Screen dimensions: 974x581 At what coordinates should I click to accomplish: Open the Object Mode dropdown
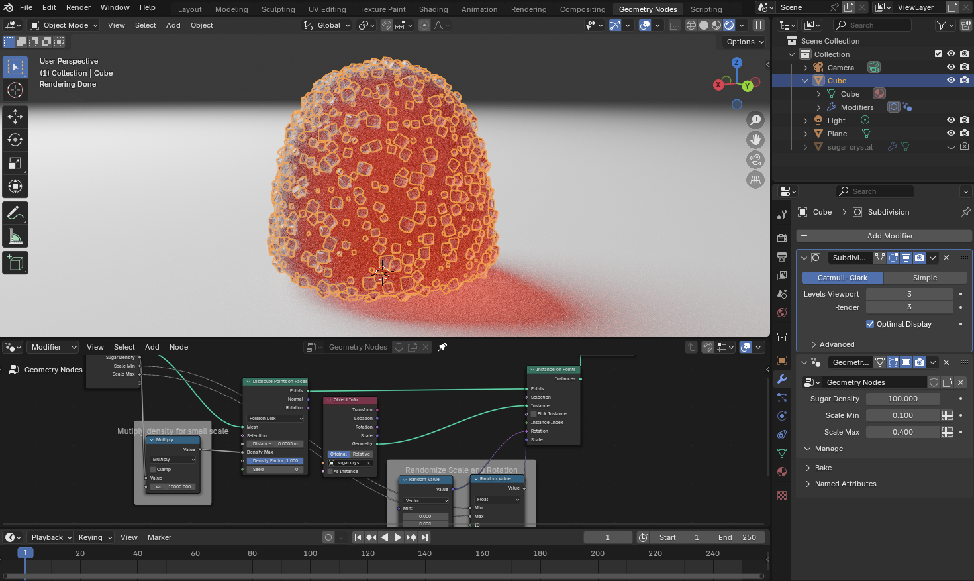click(64, 25)
